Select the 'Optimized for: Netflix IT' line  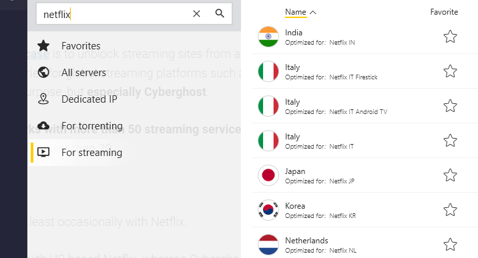319,147
